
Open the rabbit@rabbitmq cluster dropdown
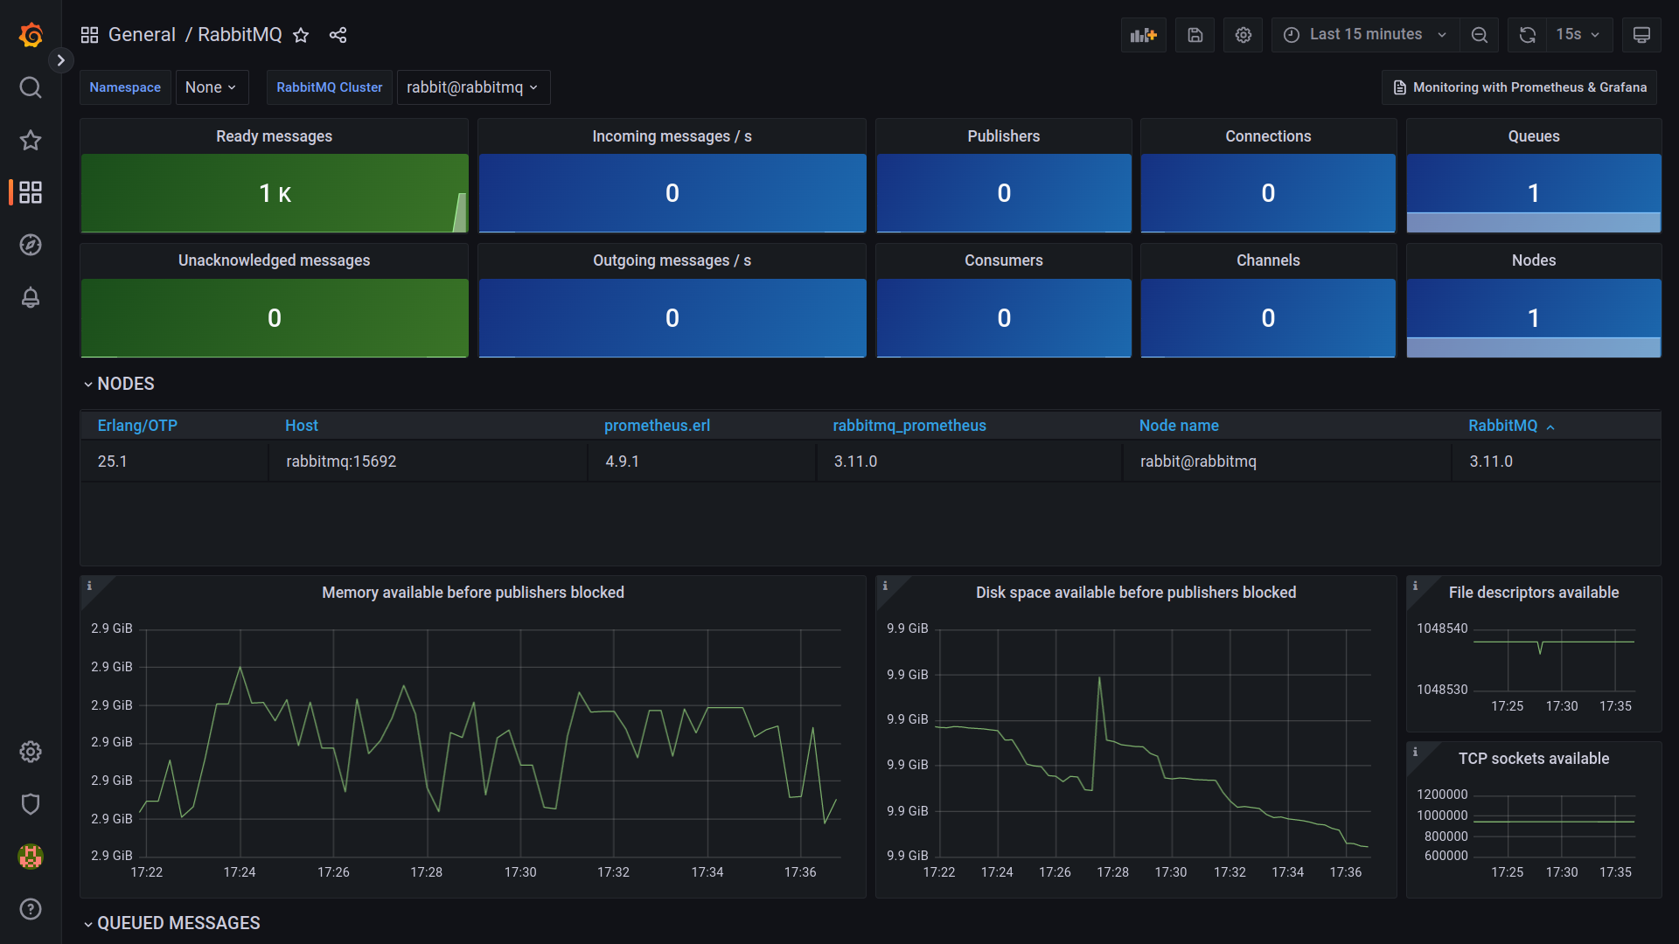tap(473, 87)
